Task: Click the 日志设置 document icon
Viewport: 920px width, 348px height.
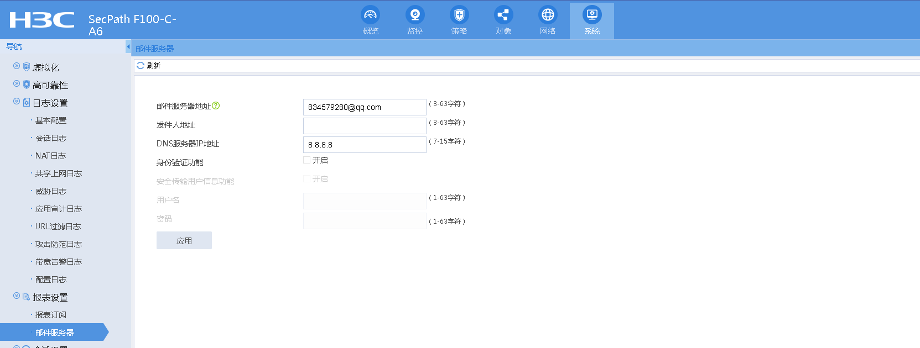Action: coord(26,102)
